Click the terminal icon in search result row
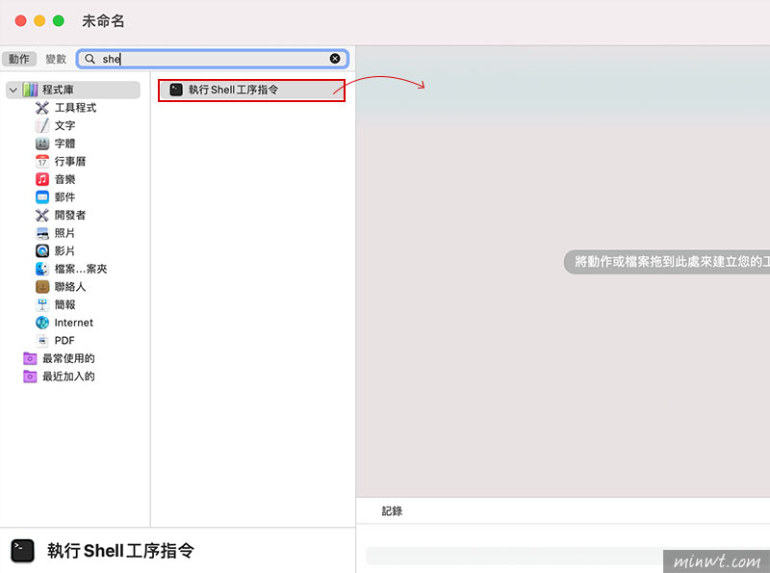 pos(176,90)
